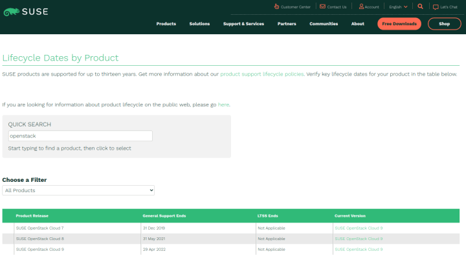Screen dimensions: 466x258
Task: Click the Let's Chat bubble icon
Action: (436, 7)
